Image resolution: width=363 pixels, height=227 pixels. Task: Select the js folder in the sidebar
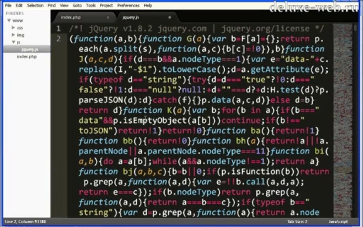(19, 42)
